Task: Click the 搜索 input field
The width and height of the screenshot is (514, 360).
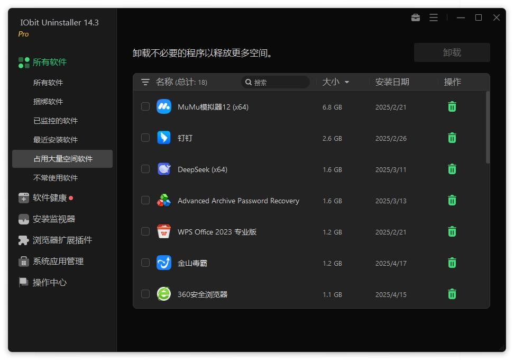Action: [276, 82]
